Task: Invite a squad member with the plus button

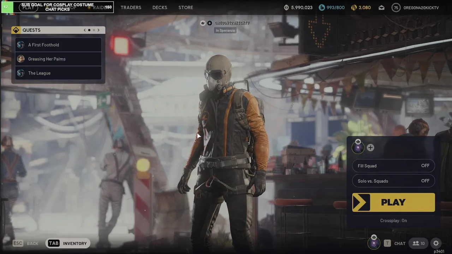Action: 370,148
